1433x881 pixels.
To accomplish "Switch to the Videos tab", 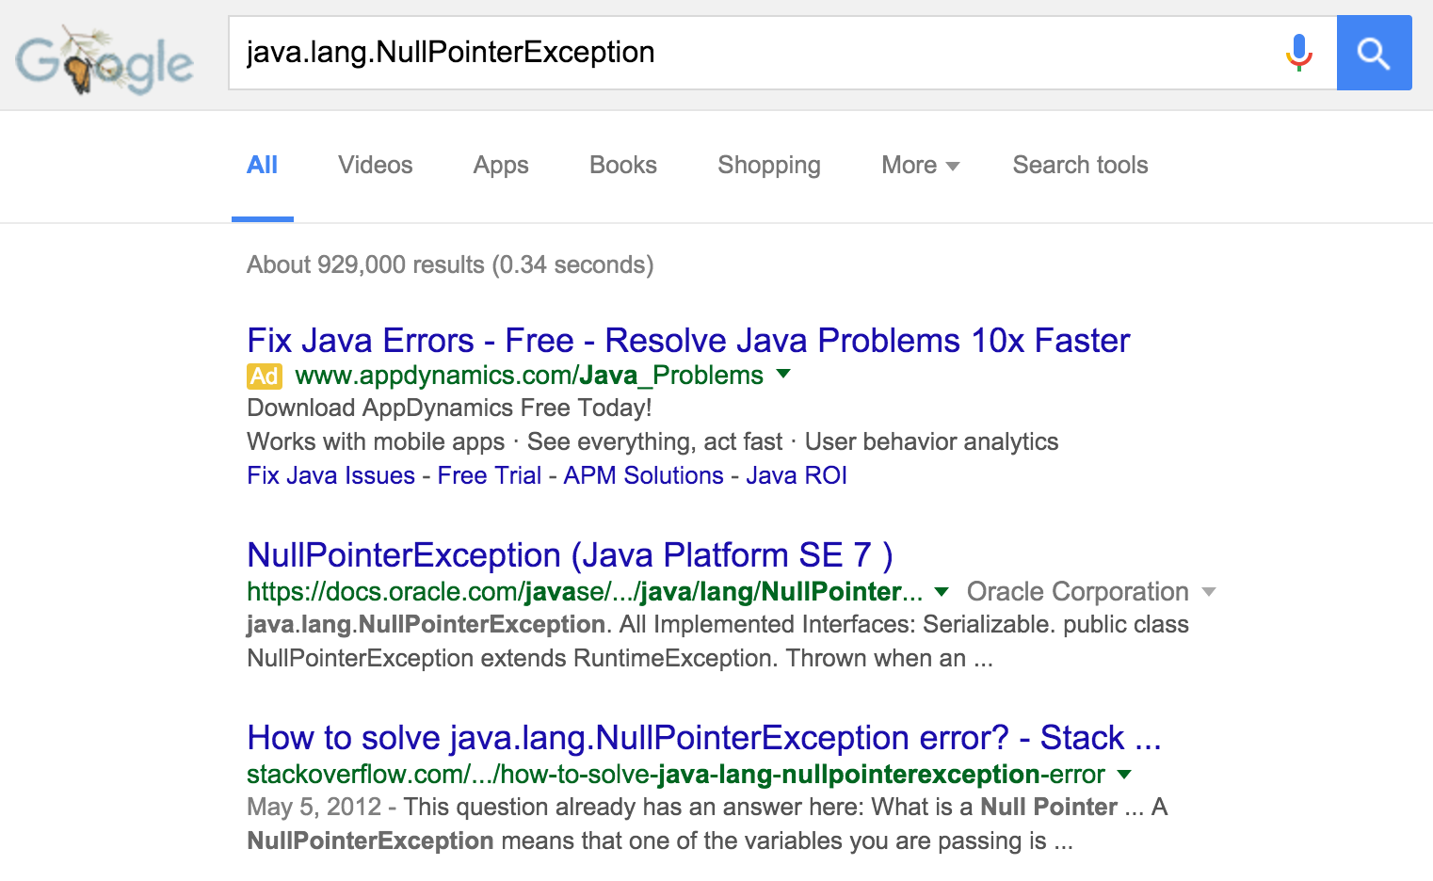I will 375,166.
